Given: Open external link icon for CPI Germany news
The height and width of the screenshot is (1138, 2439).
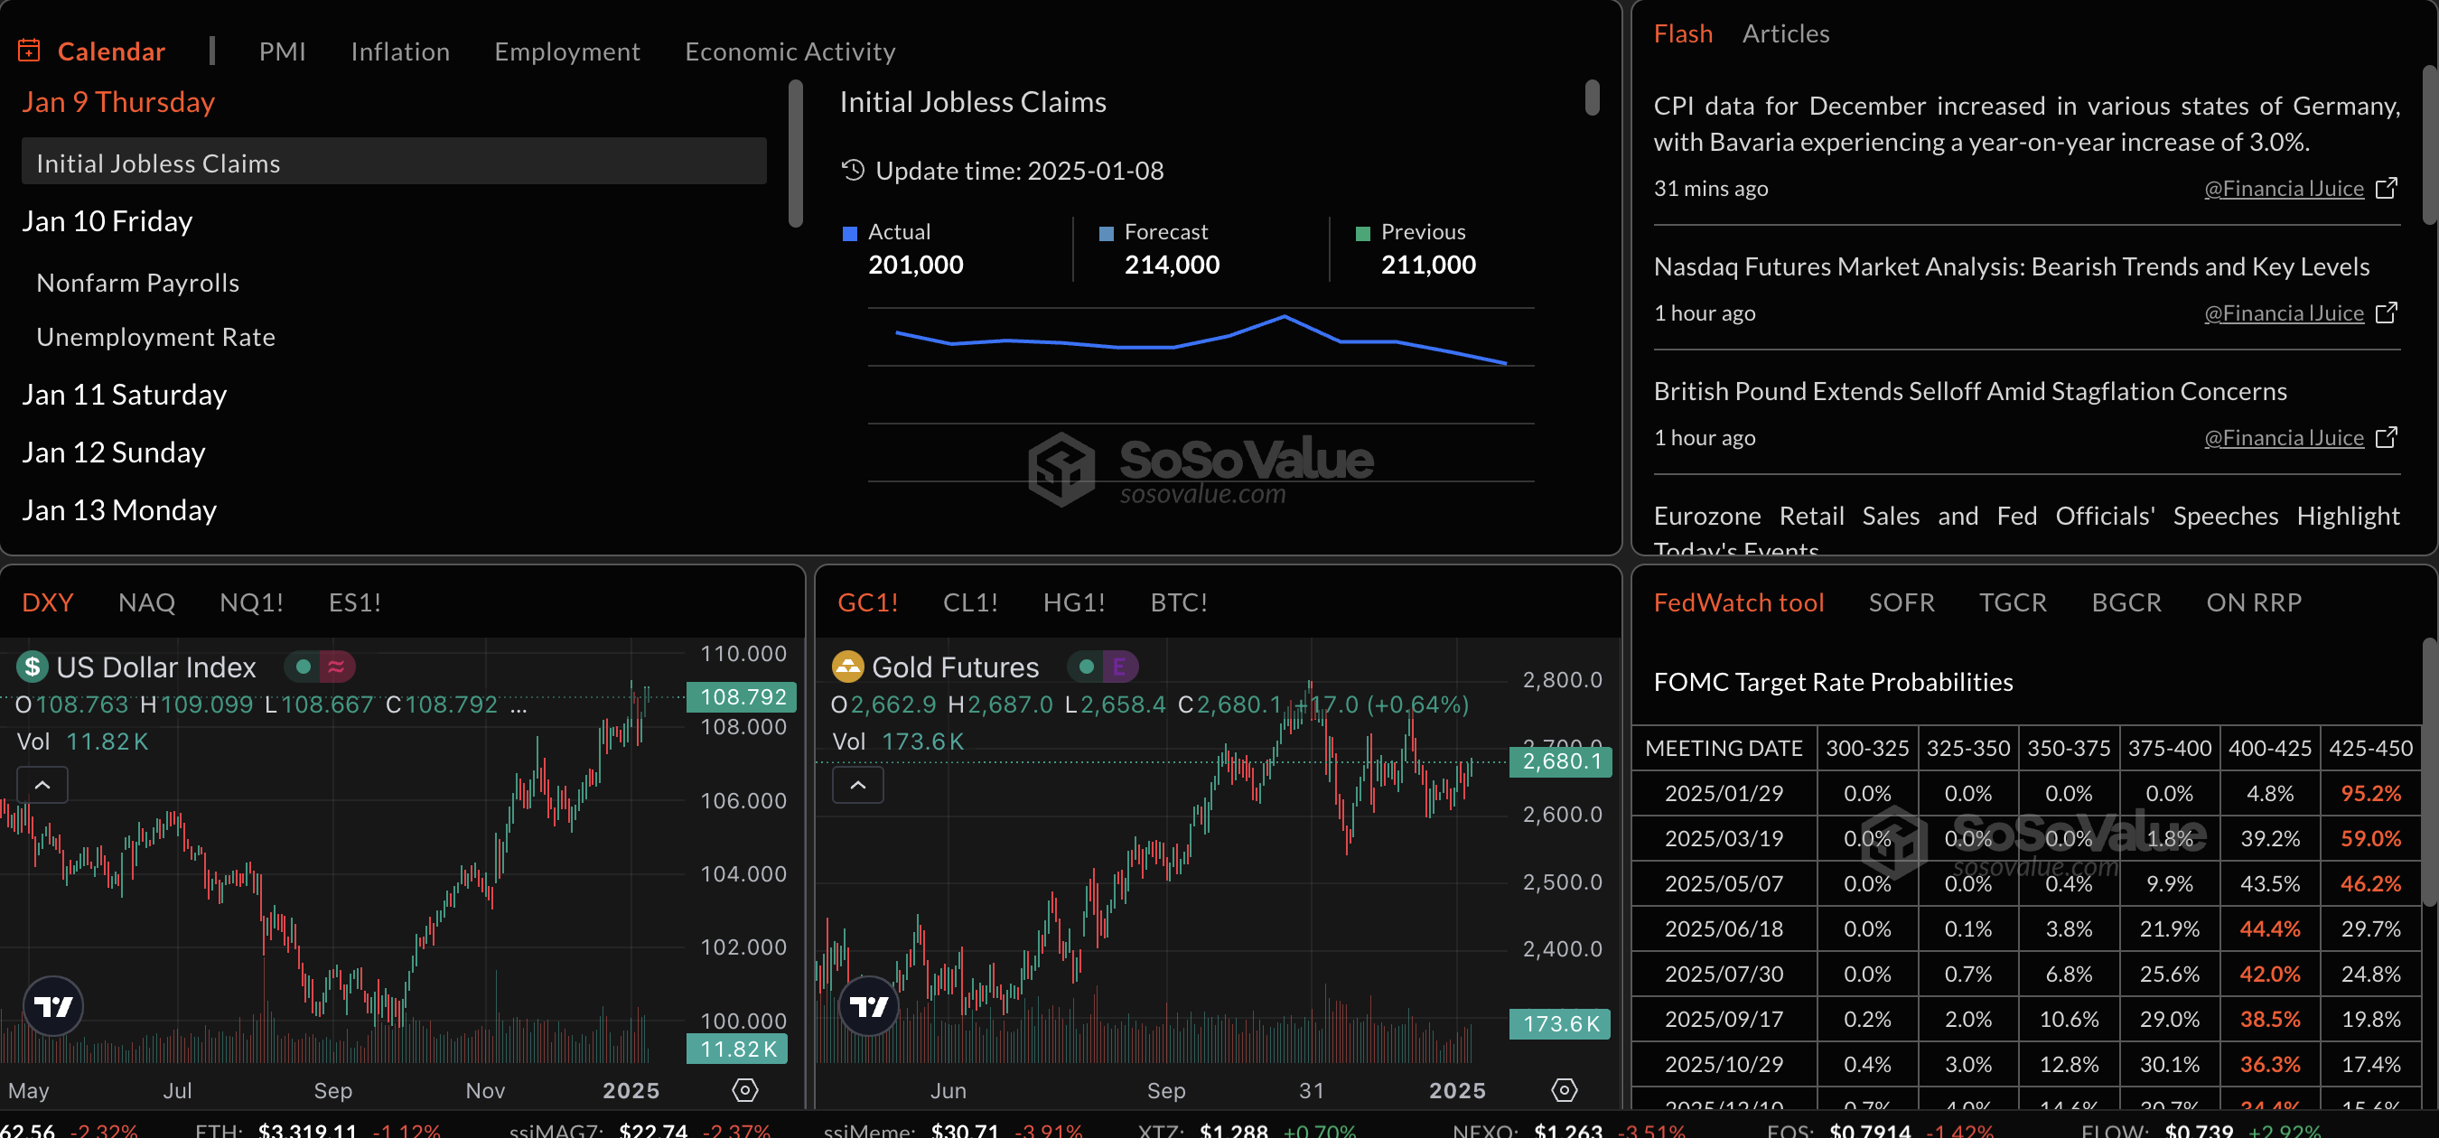Looking at the screenshot, I should [x=2387, y=188].
